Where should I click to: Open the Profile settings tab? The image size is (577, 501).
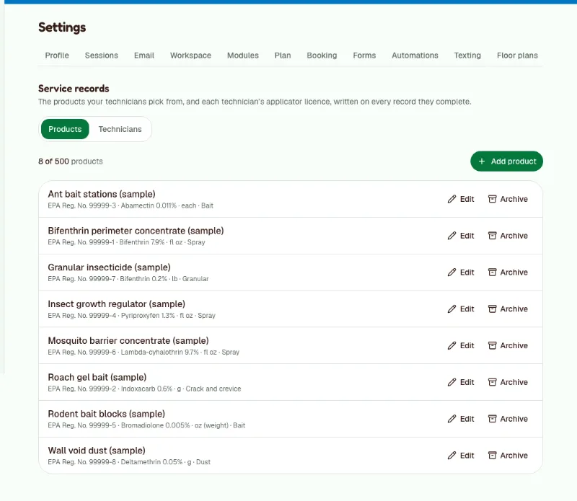coord(57,56)
